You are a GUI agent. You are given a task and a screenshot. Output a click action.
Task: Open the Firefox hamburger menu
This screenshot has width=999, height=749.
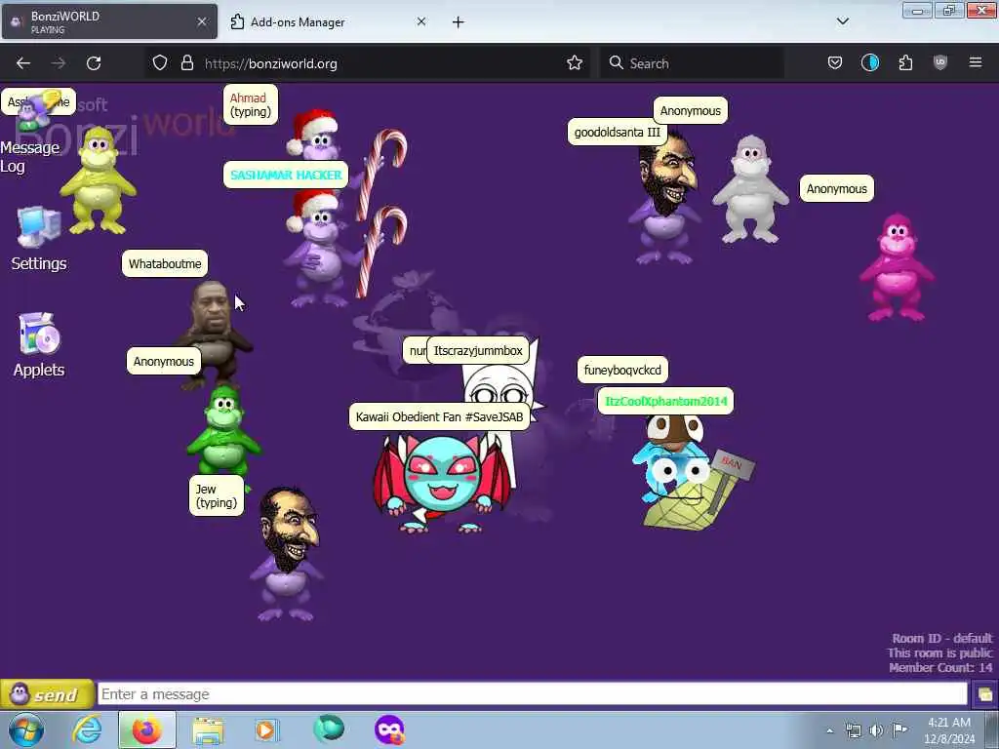pyautogui.click(x=975, y=62)
